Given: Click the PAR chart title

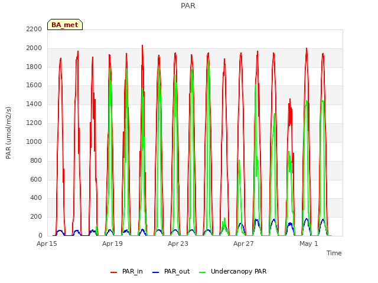Looking at the screenshot, I should [x=188, y=6].
